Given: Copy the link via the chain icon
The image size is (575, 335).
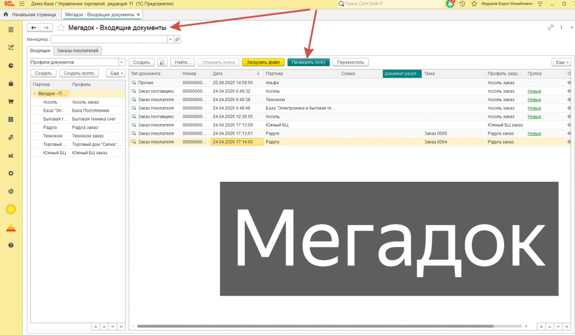Looking at the screenshot, I should pyautogui.click(x=550, y=27).
